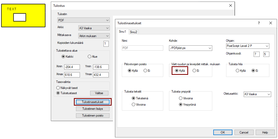Expand the Kohde PDFplot.ps dropdown
278x139 pixels.
click(x=190, y=48)
